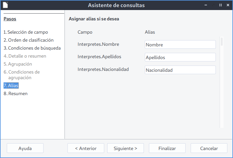Viewport: 233px width, 158px height.
Task: Advance using the Siguiente button
Action: coord(125,148)
